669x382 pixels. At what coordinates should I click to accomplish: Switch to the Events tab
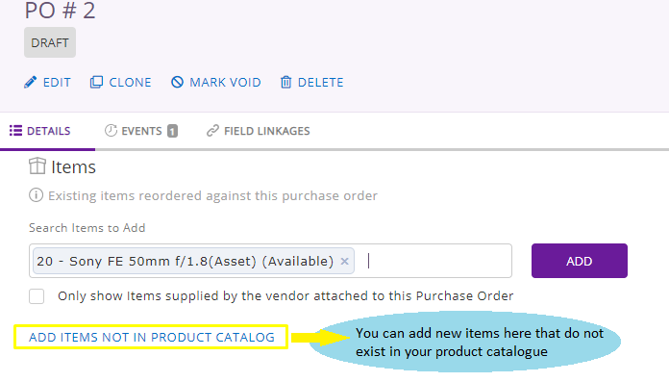click(141, 131)
